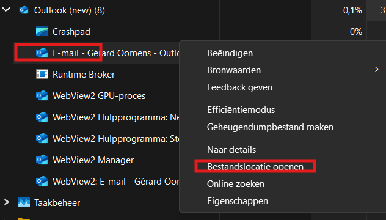Viewport: 386px width, 220px height.
Task: Open the Bronwaarden submenu arrow
Action: click(376, 70)
